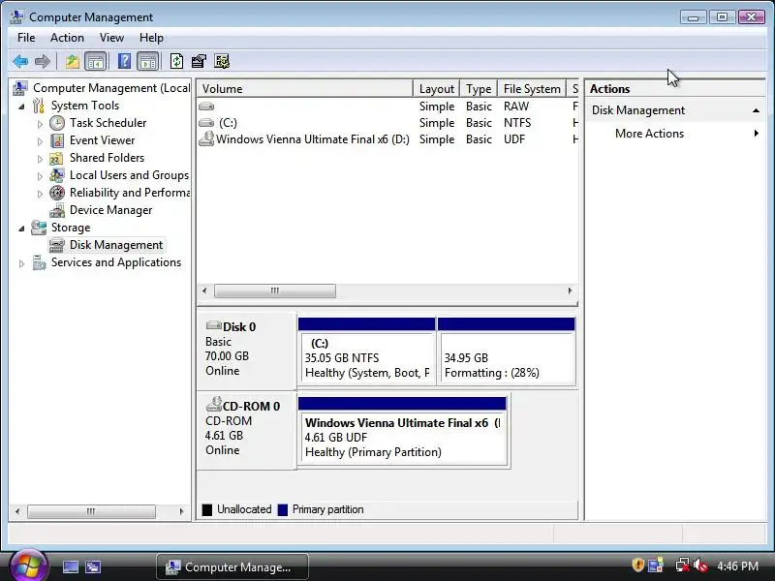Open the Help menu
Image resolution: width=775 pixels, height=581 pixels.
pos(151,38)
